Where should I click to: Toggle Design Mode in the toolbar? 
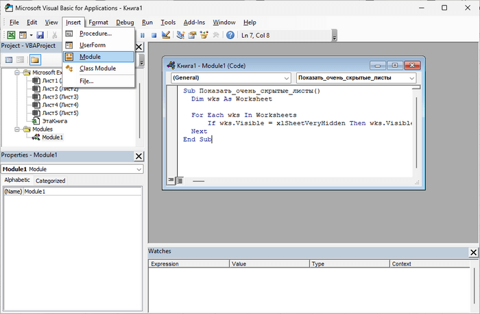(x=167, y=35)
